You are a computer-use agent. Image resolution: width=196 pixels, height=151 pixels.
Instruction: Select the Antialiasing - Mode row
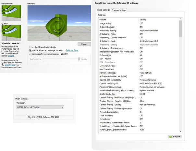pos(139,41)
